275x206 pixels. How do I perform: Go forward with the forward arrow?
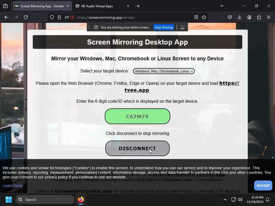[x=16, y=17]
